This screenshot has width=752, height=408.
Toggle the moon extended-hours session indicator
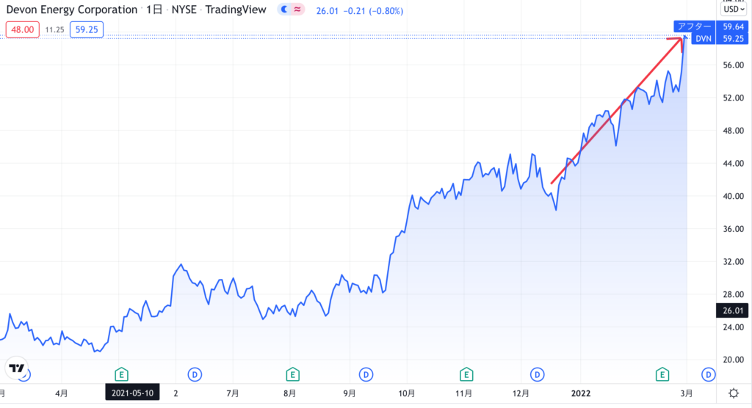tap(284, 9)
